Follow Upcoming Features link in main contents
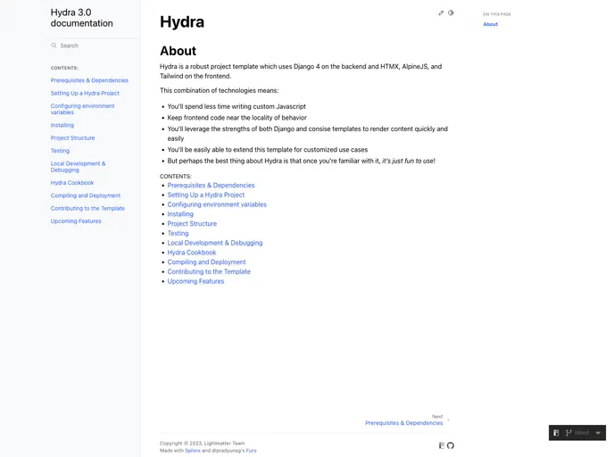The image size is (614, 457). (x=195, y=281)
